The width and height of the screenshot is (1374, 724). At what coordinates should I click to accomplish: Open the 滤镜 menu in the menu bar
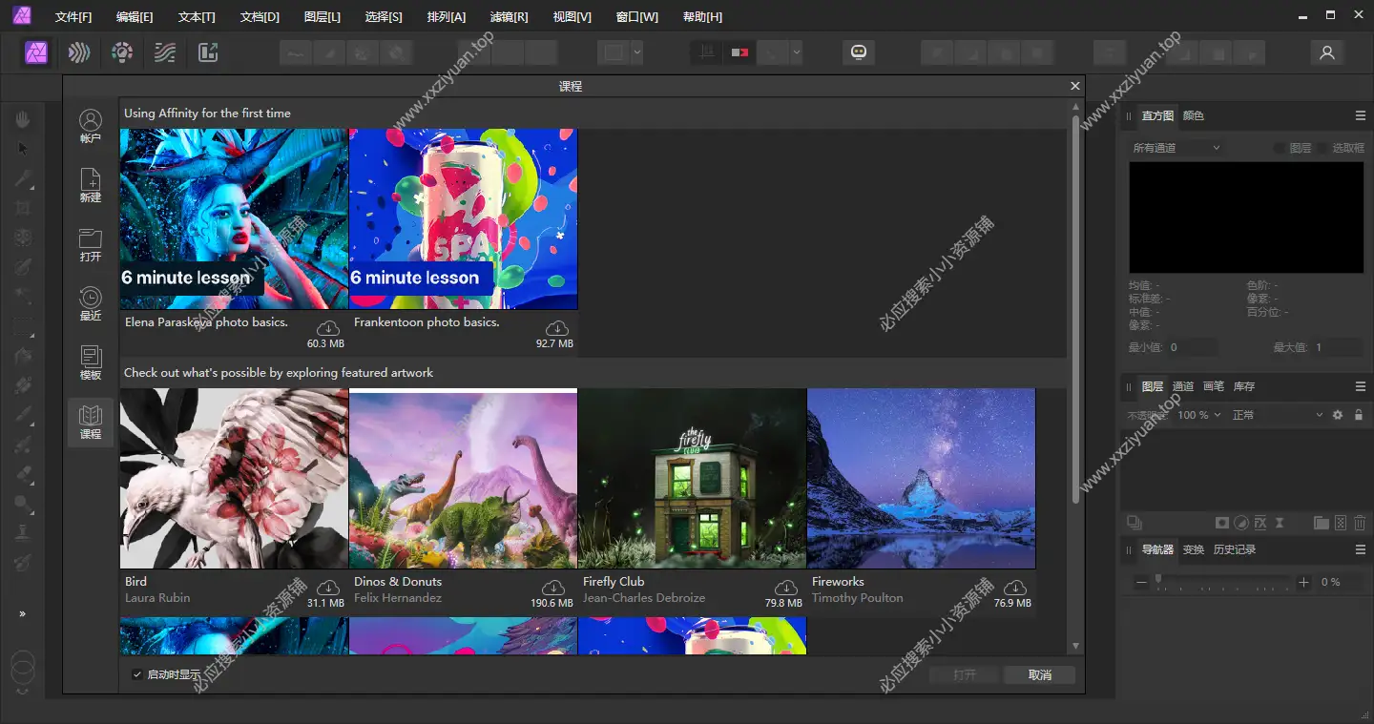click(x=509, y=16)
